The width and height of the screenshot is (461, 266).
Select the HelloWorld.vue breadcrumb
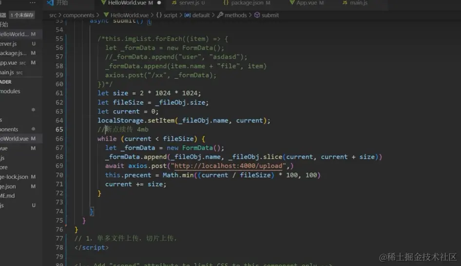129,15
